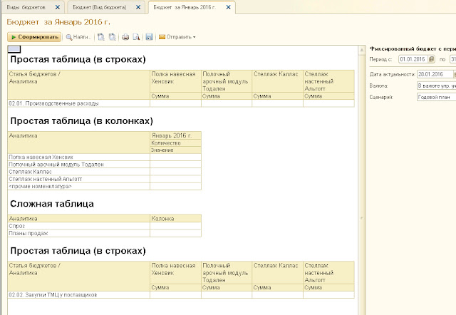Open print preview icon

[136, 37]
